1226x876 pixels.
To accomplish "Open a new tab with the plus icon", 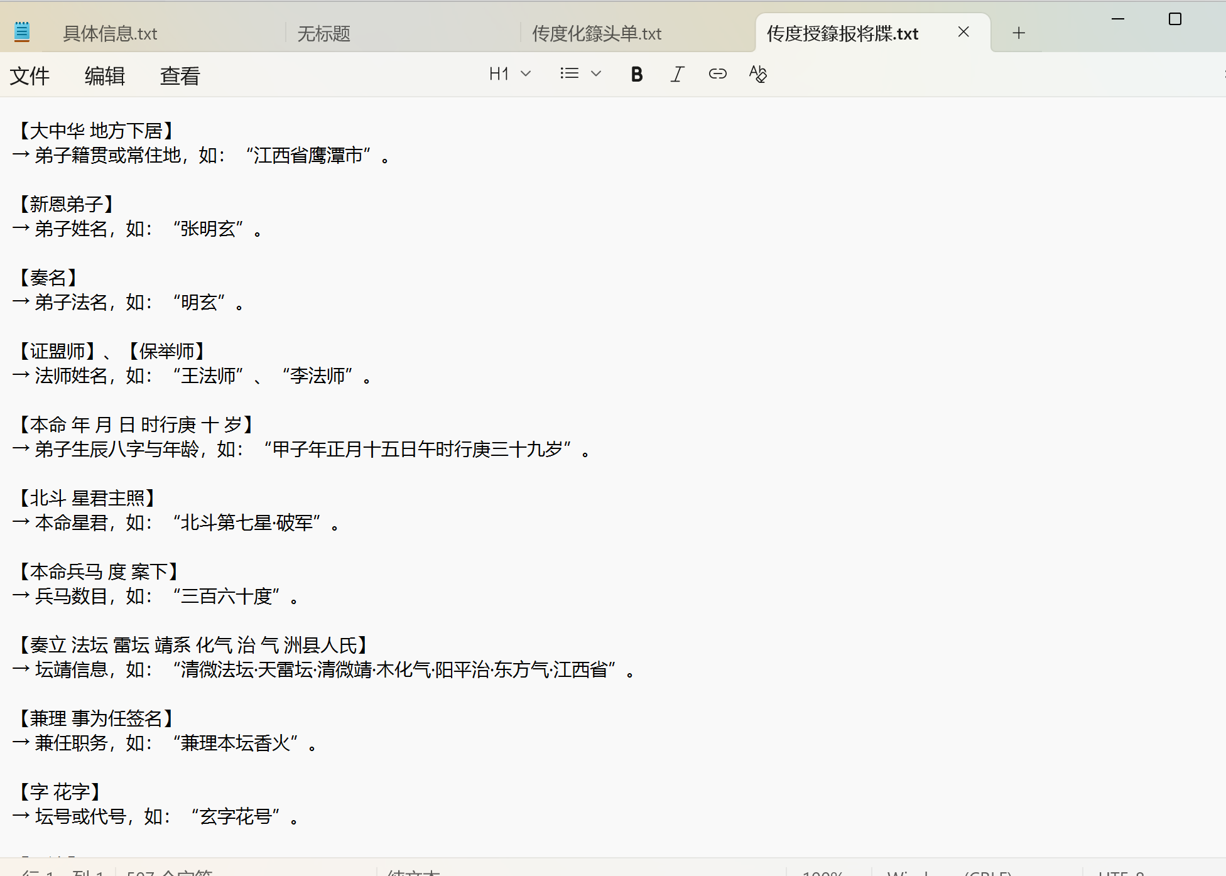I will [x=1019, y=32].
